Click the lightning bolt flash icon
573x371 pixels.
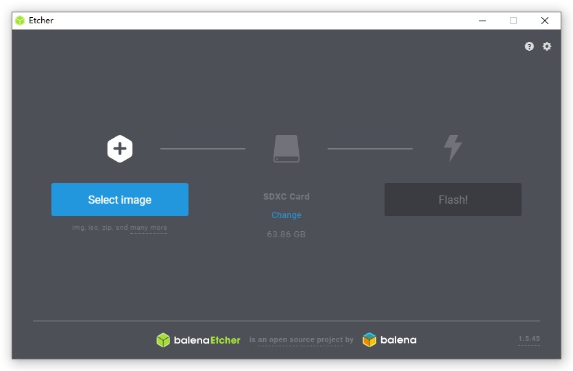(x=453, y=148)
